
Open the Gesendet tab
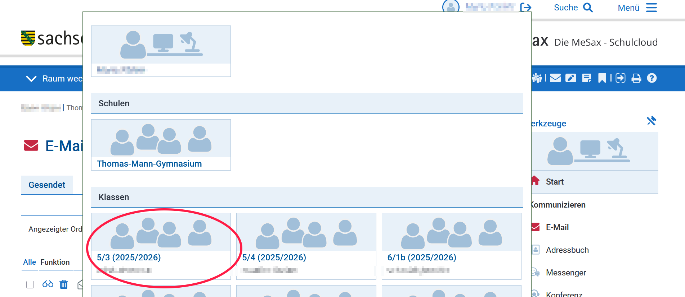pyautogui.click(x=47, y=185)
